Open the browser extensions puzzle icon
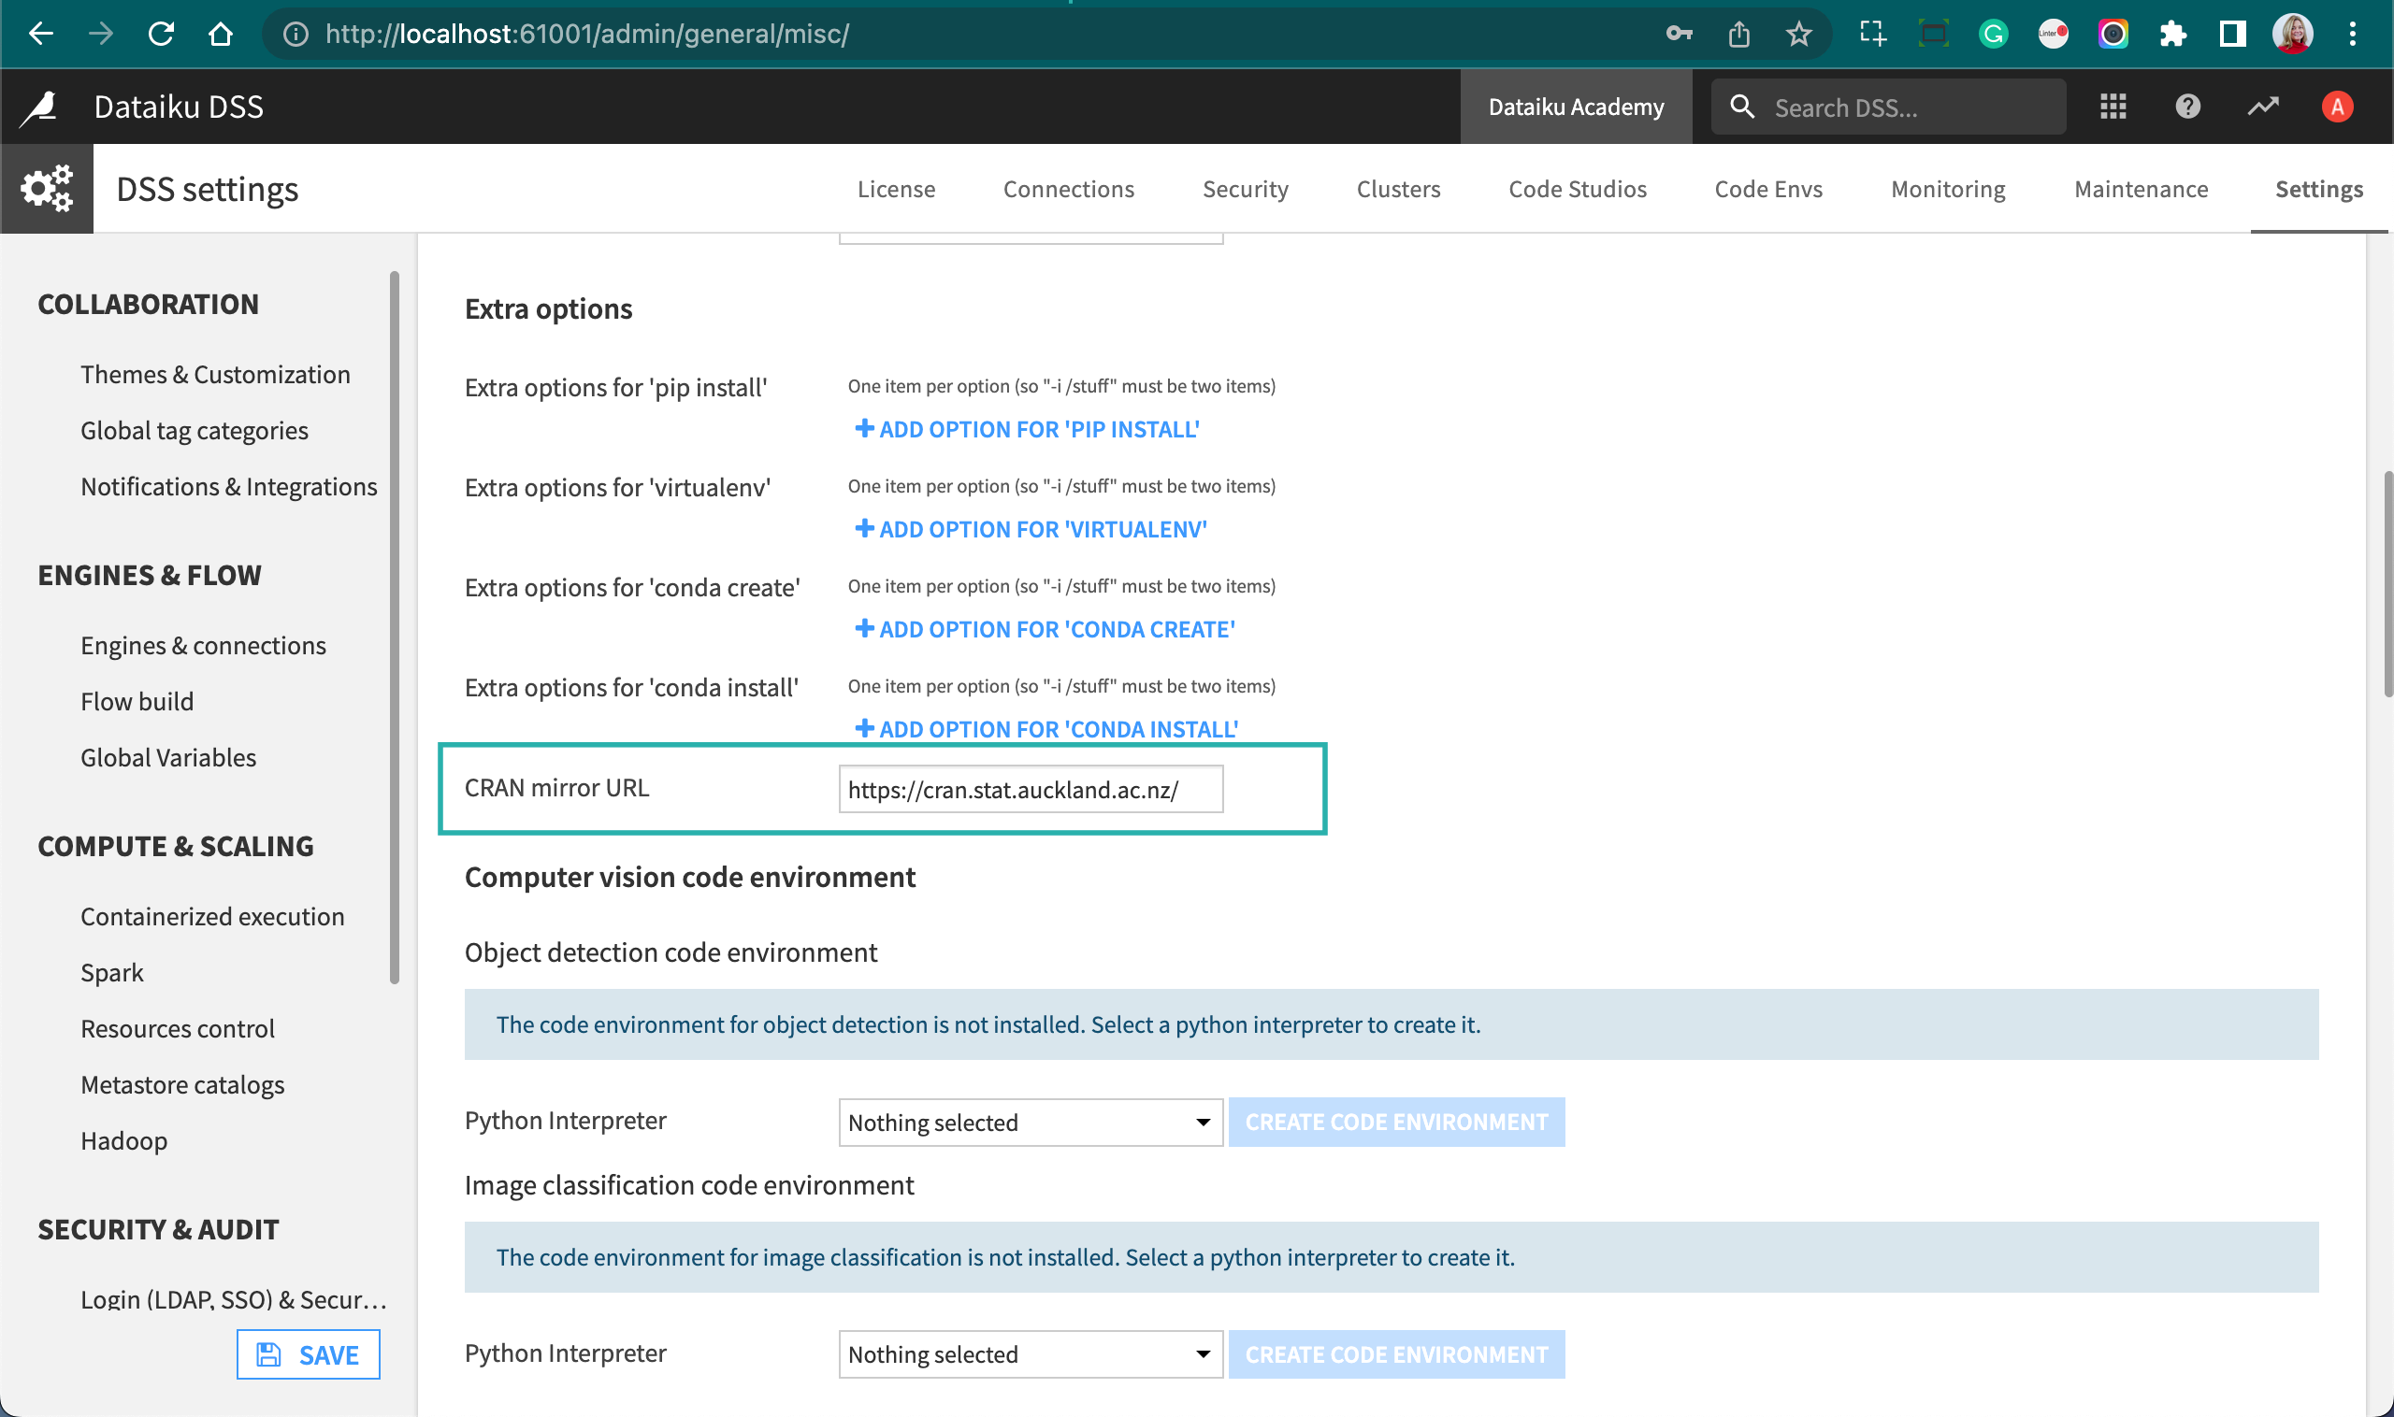This screenshot has height=1417, width=2394. point(2172,34)
